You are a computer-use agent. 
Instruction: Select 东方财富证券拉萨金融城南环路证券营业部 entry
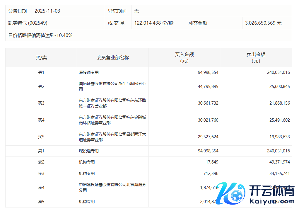tap(112, 120)
